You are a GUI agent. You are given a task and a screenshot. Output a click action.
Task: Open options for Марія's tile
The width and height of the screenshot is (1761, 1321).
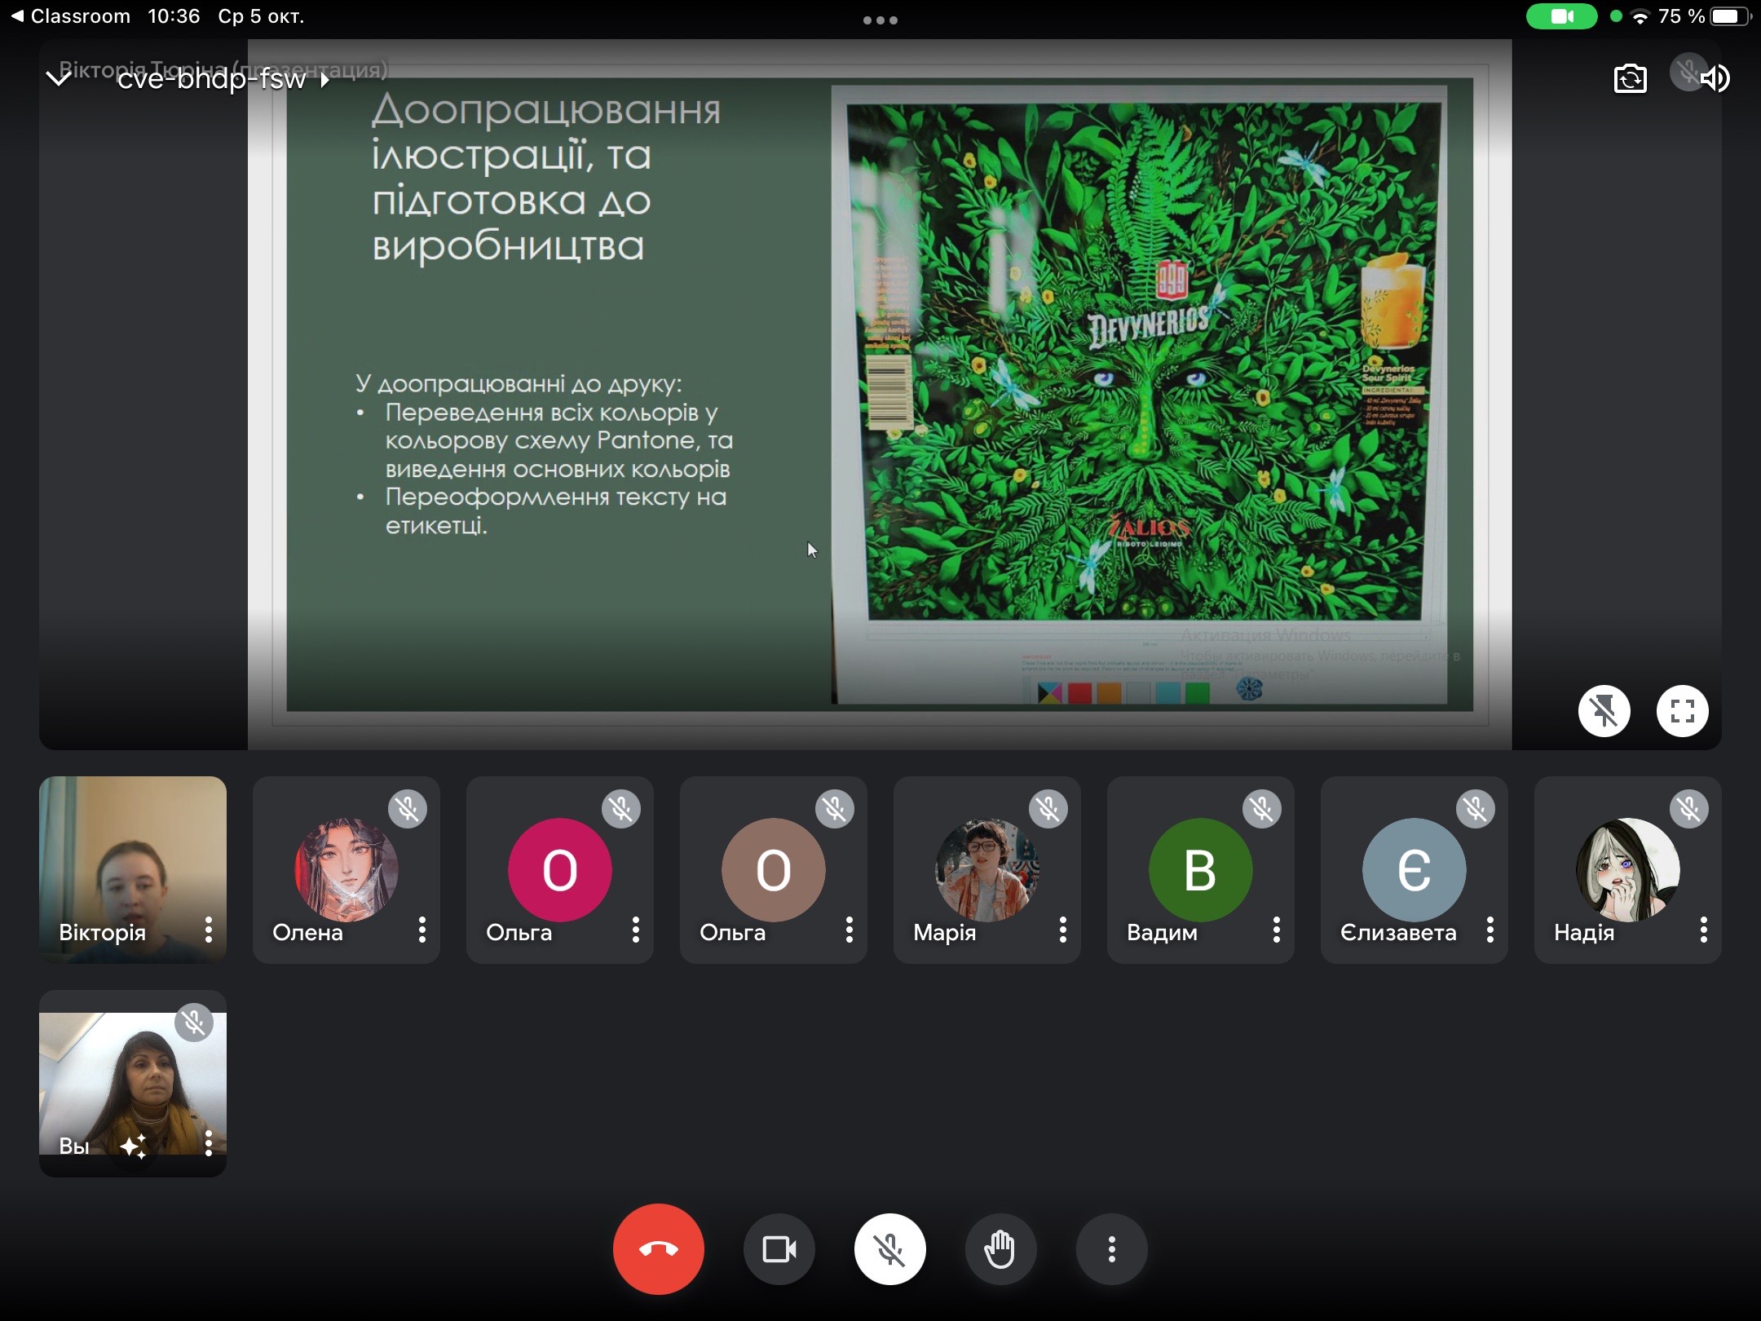click(x=1063, y=930)
